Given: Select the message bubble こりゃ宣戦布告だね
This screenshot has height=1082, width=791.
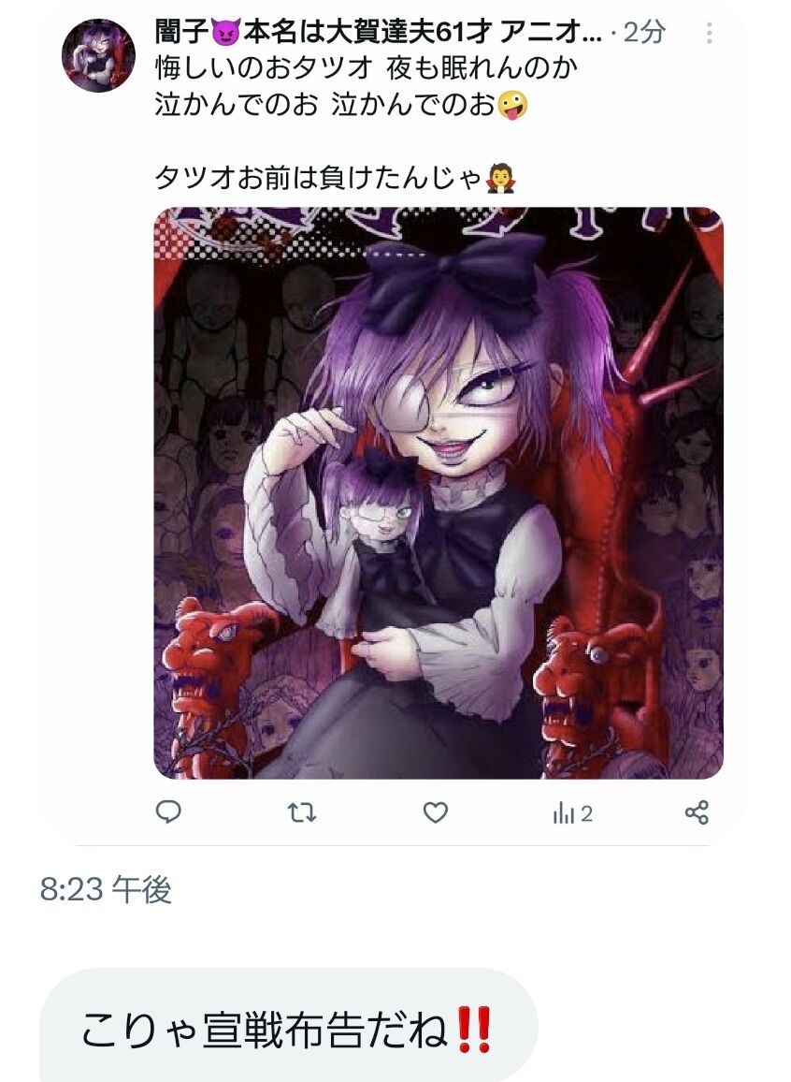Looking at the screenshot, I should (x=289, y=1028).
